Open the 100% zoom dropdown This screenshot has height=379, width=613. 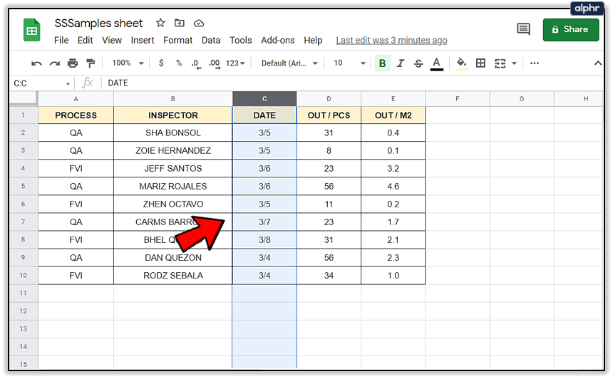[x=128, y=63]
